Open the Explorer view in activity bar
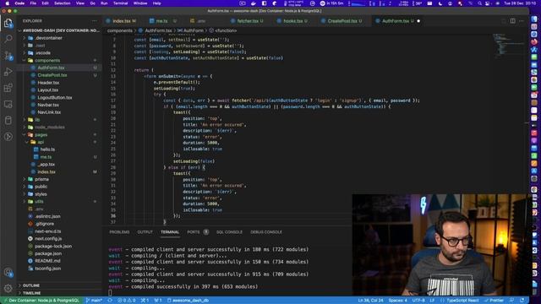The height and width of the screenshot is (304, 541). [x=8, y=23]
